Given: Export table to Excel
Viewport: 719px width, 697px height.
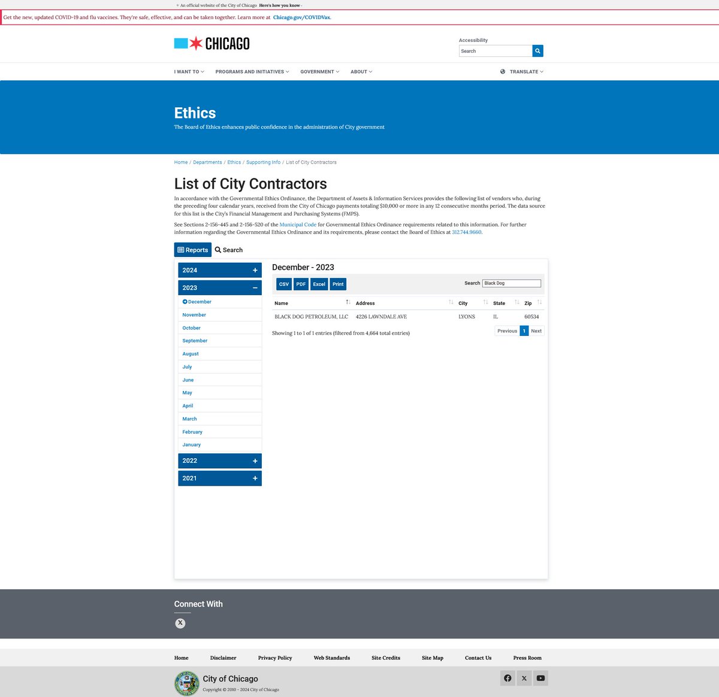Looking at the screenshot, I should click(319, 284).
